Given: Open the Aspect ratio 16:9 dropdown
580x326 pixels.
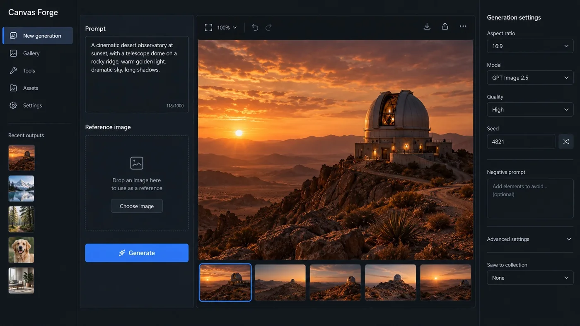Looking at the screenshot, I should [x=530, y=46].
